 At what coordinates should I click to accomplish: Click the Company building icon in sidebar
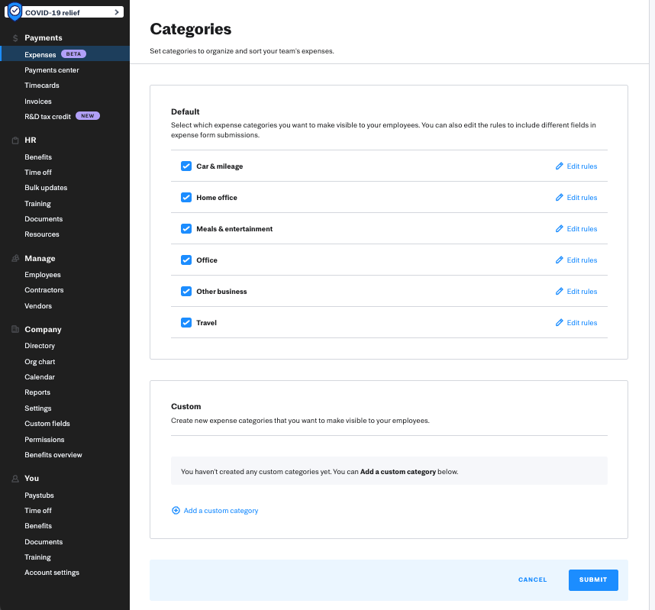coord(15,330)
